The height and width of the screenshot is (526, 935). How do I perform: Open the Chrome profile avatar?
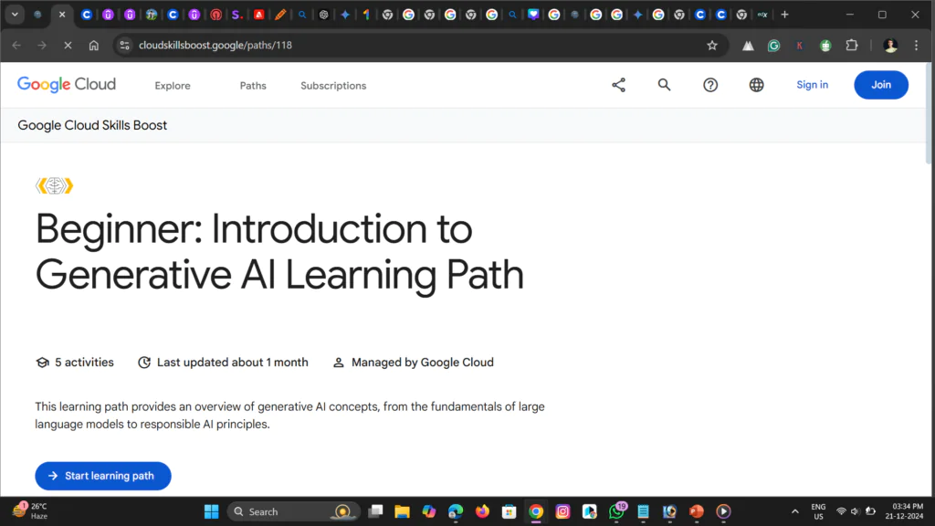tap(890, 46)
